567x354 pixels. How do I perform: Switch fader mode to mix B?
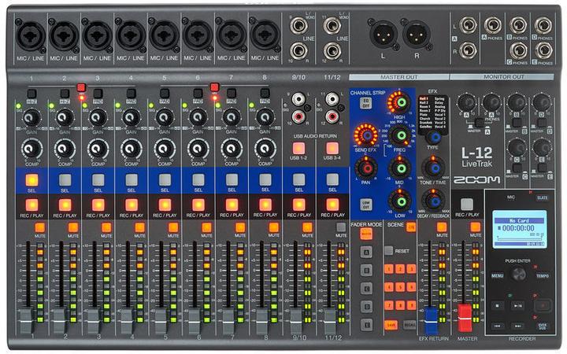pyautogui.click(x=366, y=270)
